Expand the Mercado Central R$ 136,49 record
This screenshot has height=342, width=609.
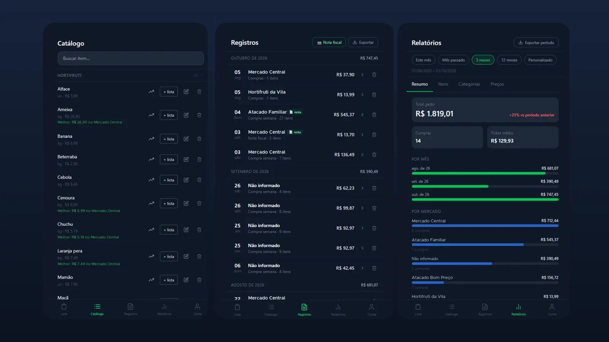point(362,155)
